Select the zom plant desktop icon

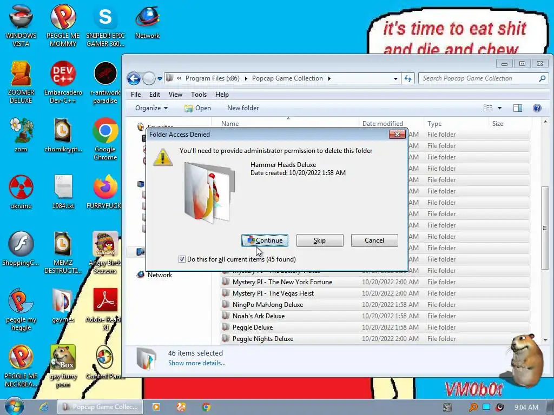pos(21,136)
